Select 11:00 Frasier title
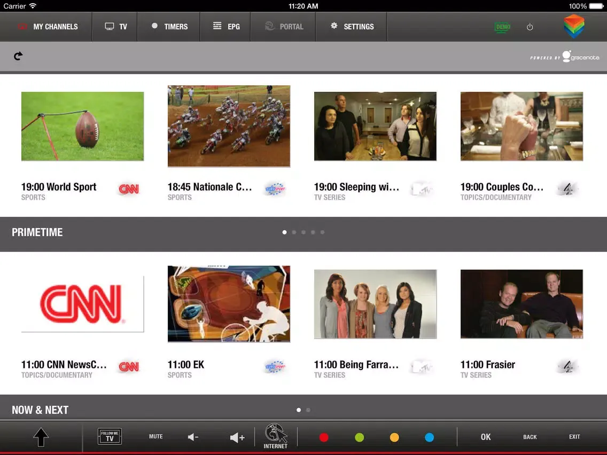607x455 pixels. 488,364
